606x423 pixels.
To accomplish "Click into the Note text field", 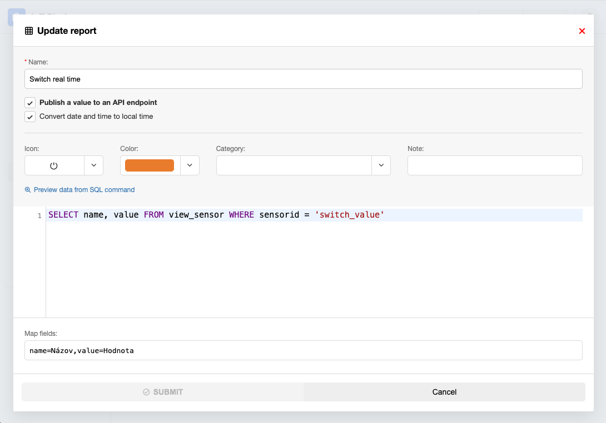I will pyautogui.click(x=495, y=165).
